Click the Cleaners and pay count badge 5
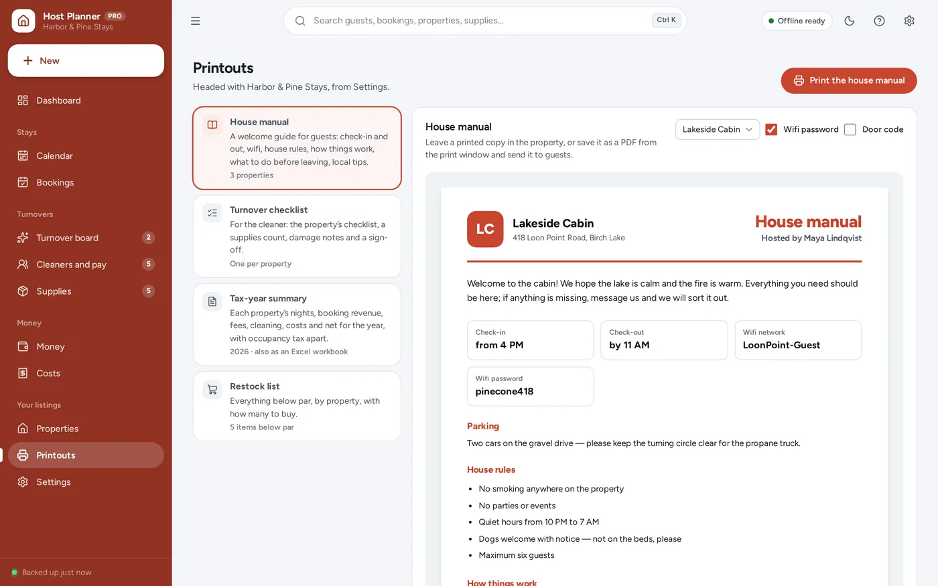938x586 pixels. pyautogui.click(x=149, y=265)
